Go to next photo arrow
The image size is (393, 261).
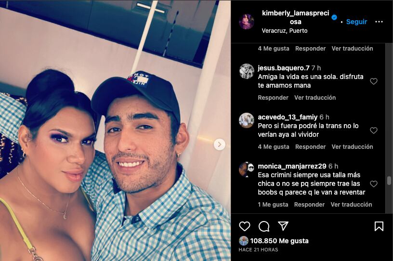tap(219, 144)
